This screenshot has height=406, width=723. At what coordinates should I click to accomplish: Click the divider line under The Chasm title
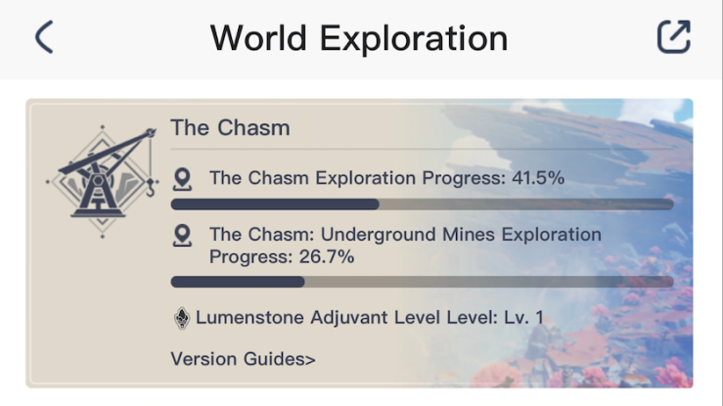[x=422, y=150]
